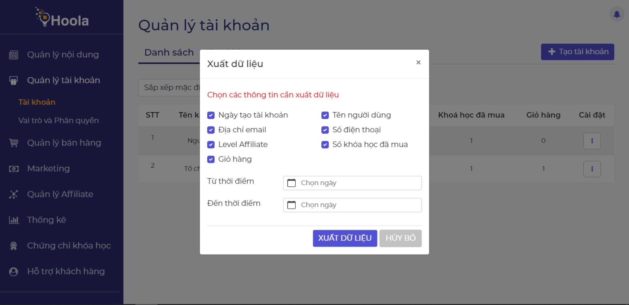The width and height of the screenshot is (629, 305).
Task: Disable the Giỏ hàng checkbox
Action: [211, 159]
